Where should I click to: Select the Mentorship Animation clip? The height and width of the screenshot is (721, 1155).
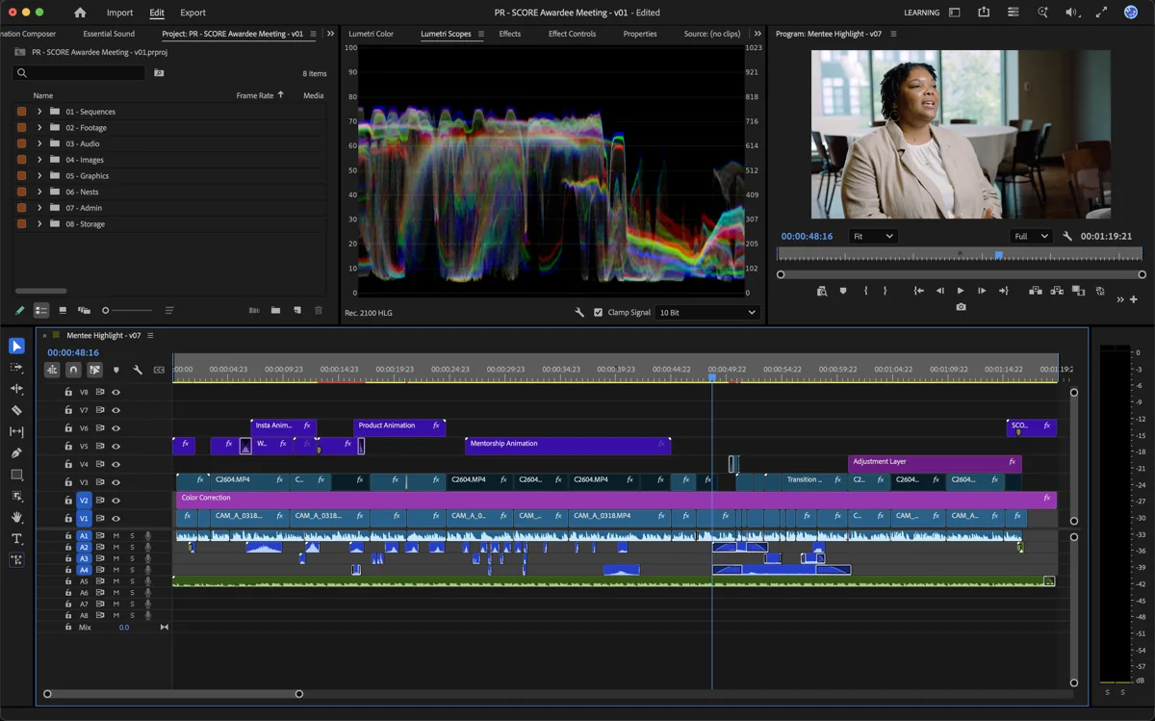click(x=568, y=446)
